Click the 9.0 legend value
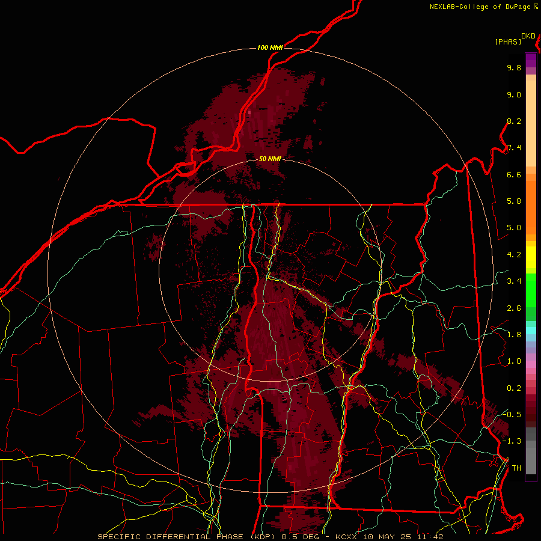541x541 pixels. (x=514, y=94)
